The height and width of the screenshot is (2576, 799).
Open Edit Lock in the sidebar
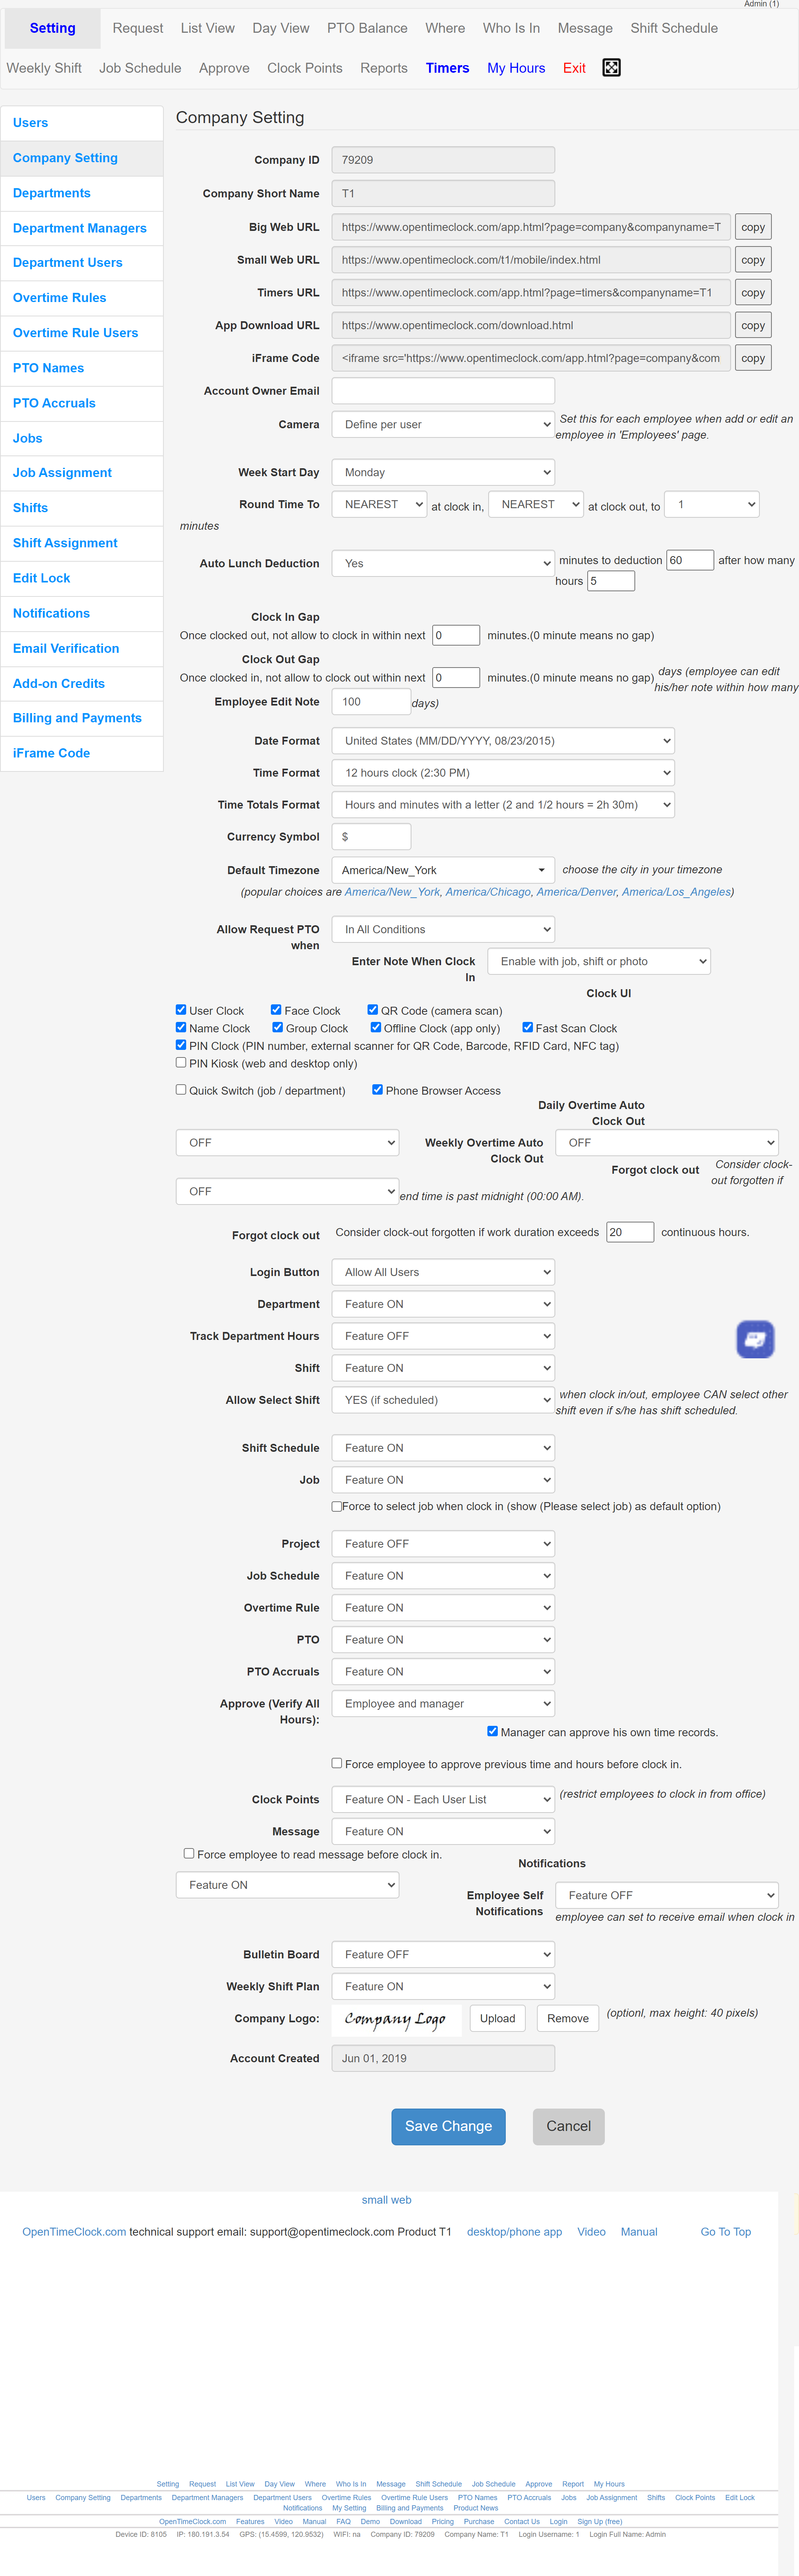pos(82,578)
